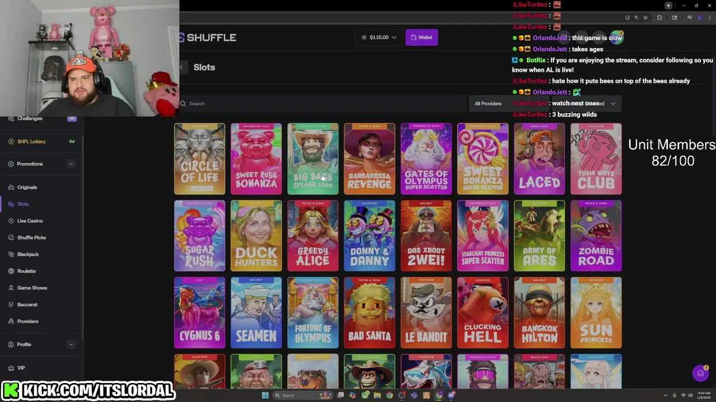
Task: Launch Das xBoot 2wei slot
Action: tap(426, 236)
